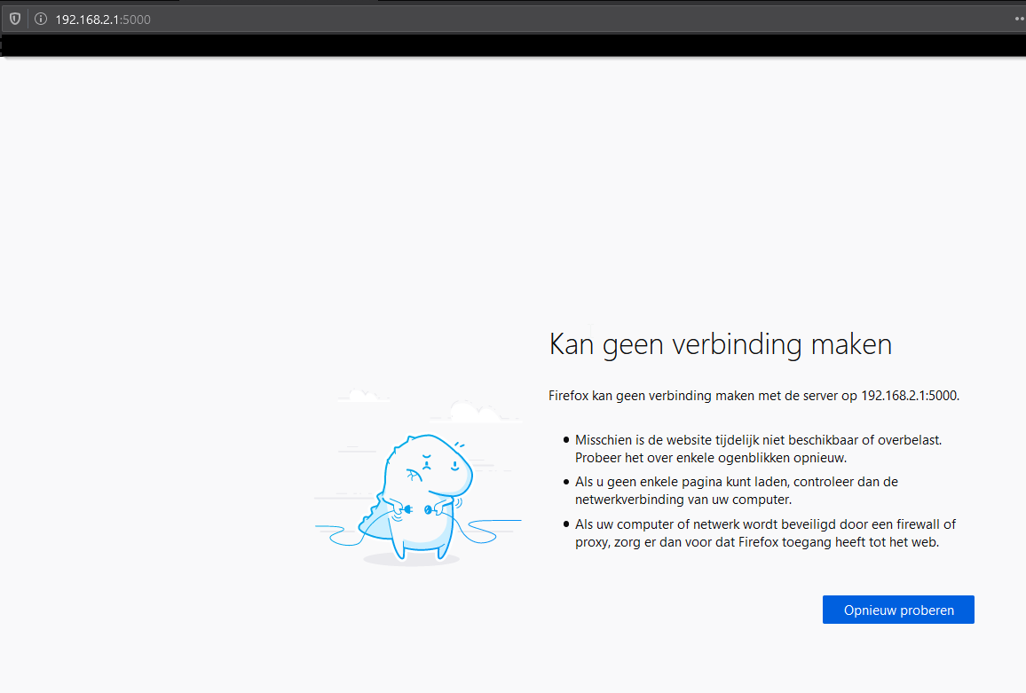Retry loading with 'Opnieuw proberen' button
Viewport: 1026px width, 693px height.
898,610
